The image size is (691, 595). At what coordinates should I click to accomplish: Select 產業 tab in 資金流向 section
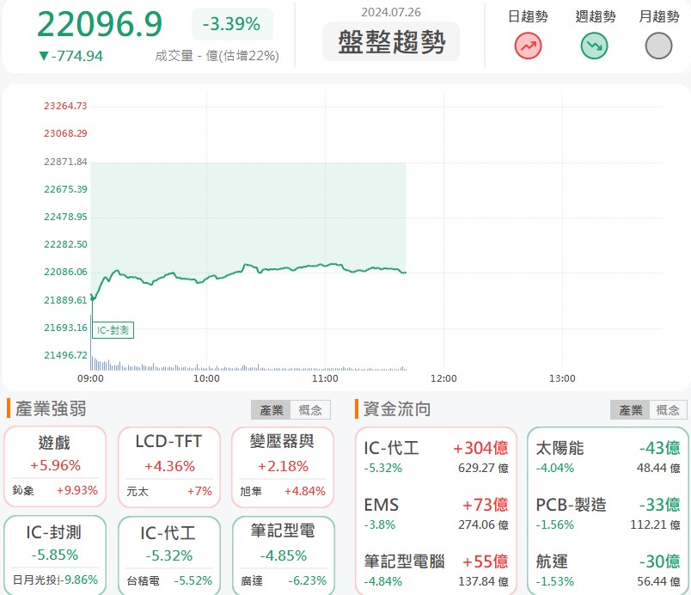point(630,410)
